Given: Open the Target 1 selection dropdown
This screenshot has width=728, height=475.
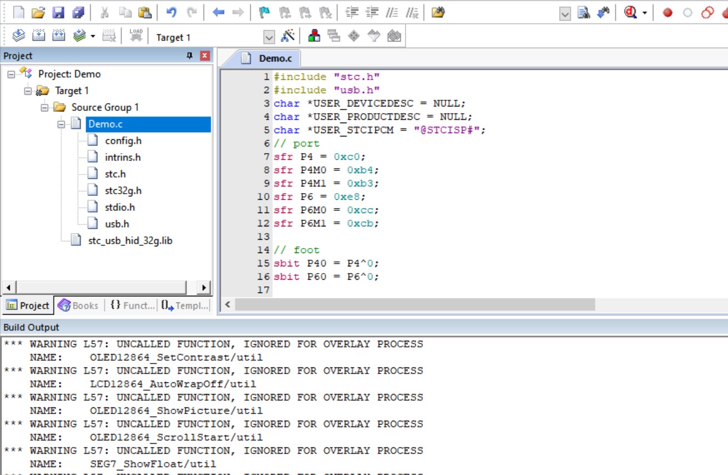Looking at the screenshot, I should (269, 37).
